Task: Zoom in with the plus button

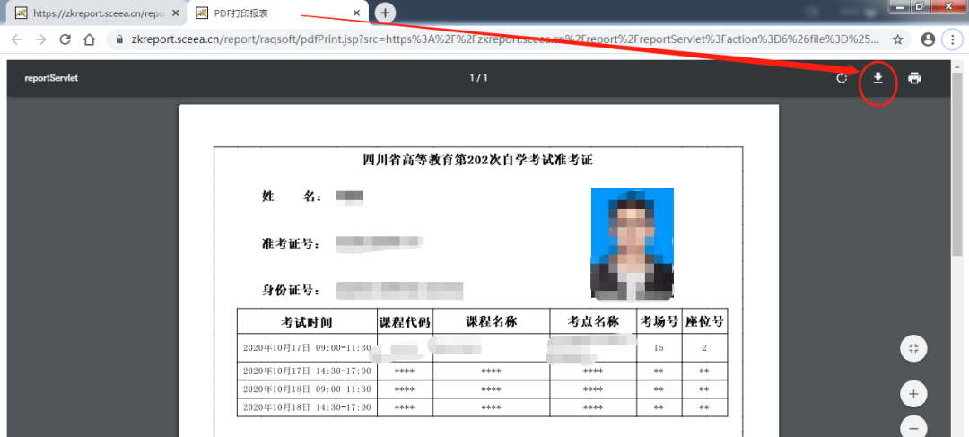Action: click(913, 394)
